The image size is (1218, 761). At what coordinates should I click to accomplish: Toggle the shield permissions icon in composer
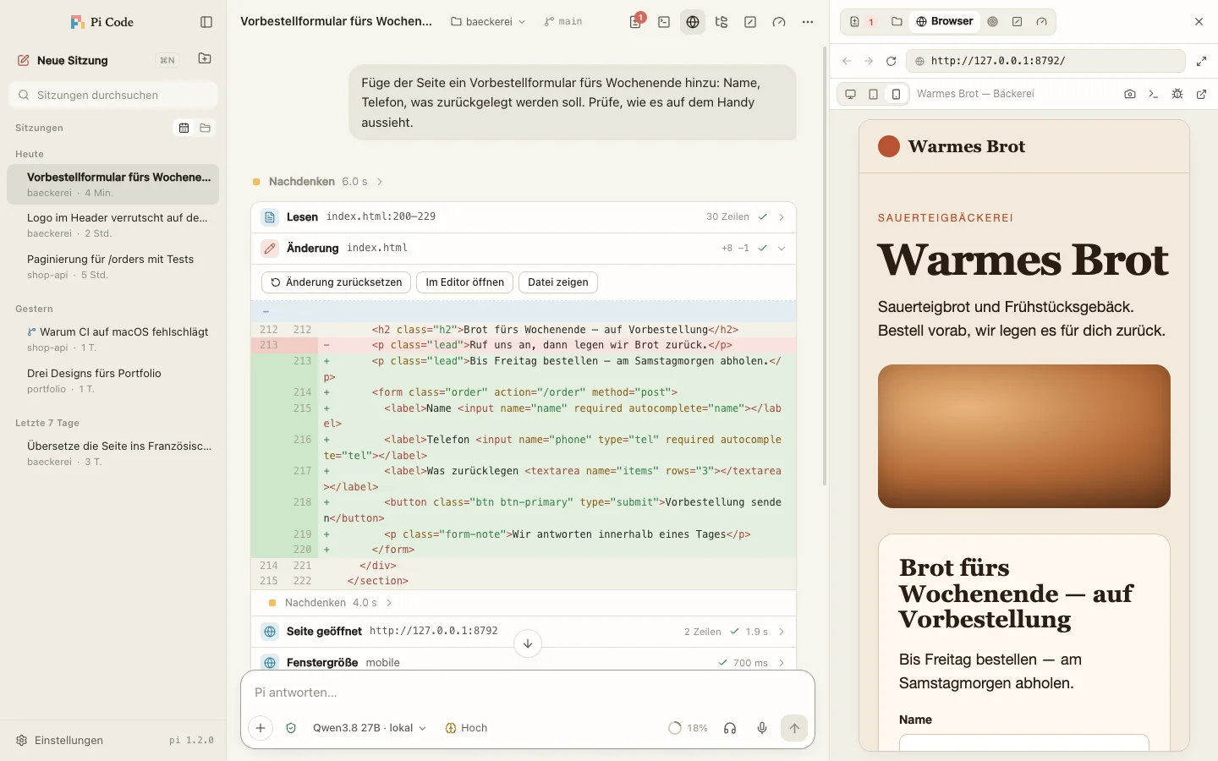[291, 728]
